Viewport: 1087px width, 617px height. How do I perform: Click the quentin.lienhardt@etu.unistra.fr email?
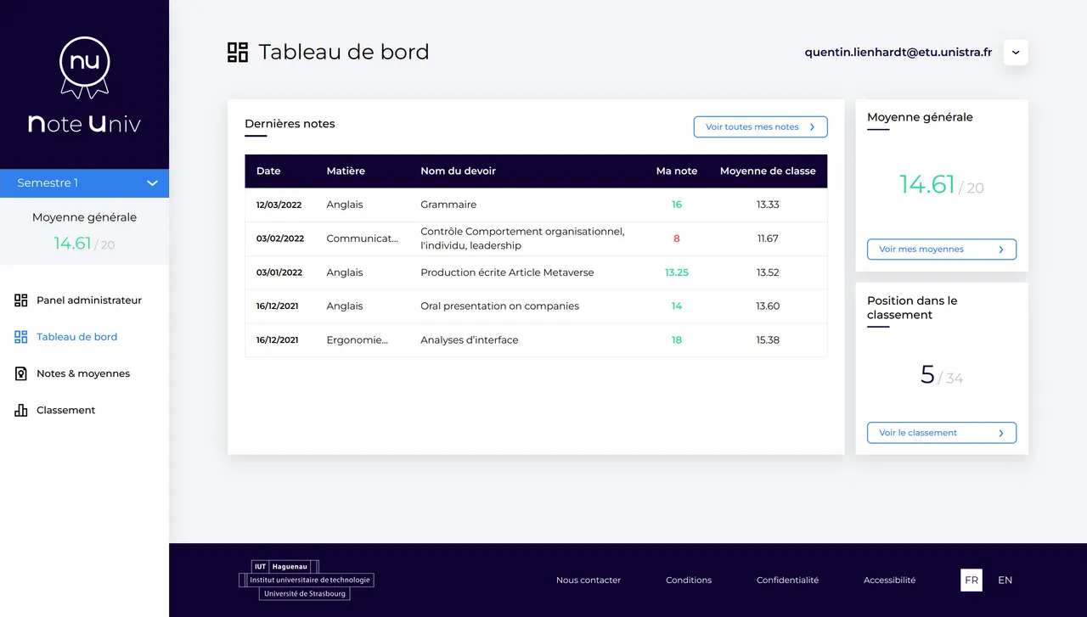pos(898,53)
